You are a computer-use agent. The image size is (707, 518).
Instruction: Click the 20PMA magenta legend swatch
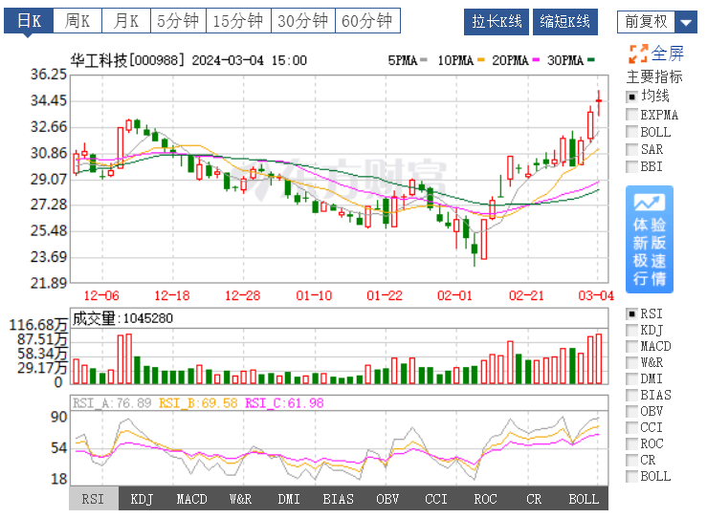pyautogui.click(x=536, y=60)
